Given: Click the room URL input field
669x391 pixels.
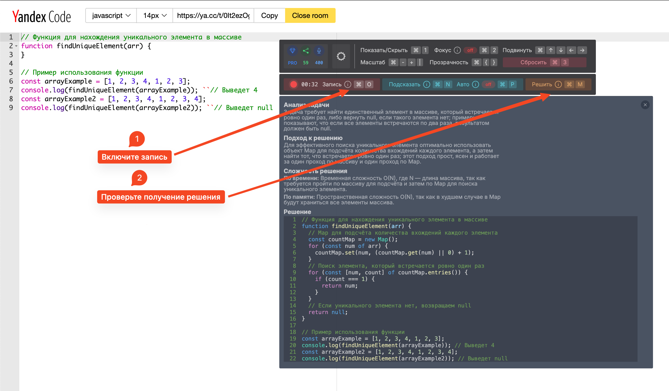Looking at the screenshot, I should [213, 15].
